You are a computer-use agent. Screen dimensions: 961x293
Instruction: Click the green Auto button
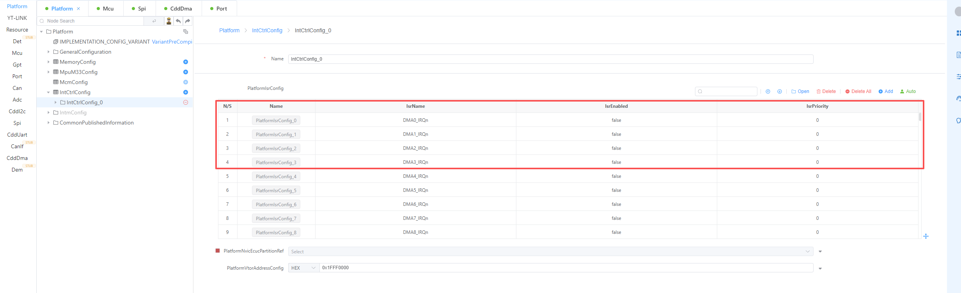click(x=908, y=91)
